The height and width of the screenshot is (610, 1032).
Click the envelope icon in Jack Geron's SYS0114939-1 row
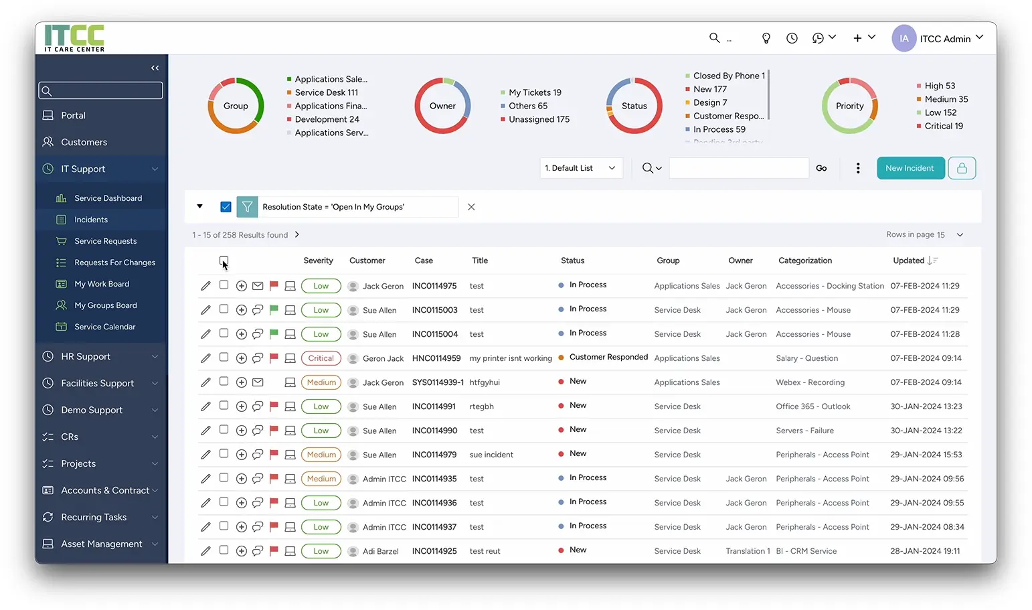tap(258, 382)
